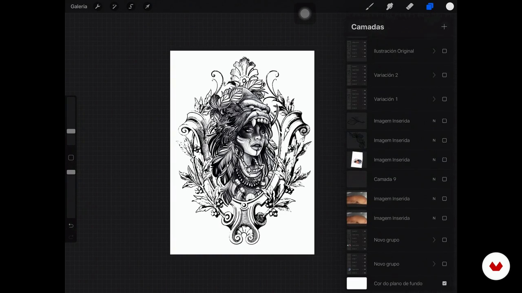Screen dimensions: 522x293
Task: Click the Camada 9 layer thumbnail
Action: (357, 179)
